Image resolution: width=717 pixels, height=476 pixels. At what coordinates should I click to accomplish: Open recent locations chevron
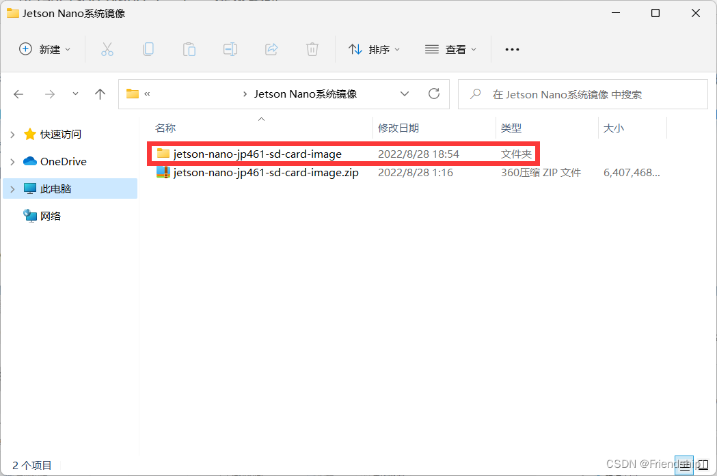coord(75,94)
